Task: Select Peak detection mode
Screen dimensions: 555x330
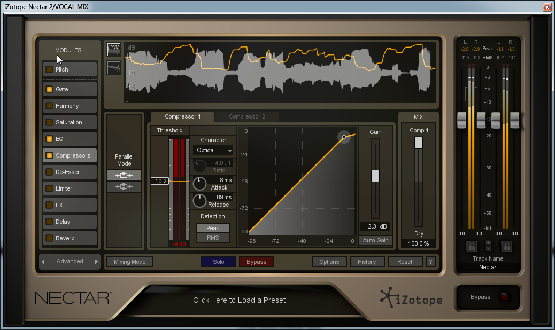Action: click(213, 228)
